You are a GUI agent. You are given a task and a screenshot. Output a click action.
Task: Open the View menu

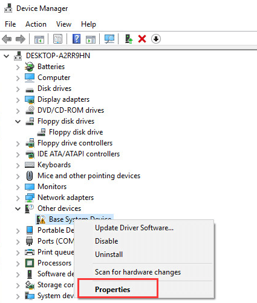pos(63,24)
